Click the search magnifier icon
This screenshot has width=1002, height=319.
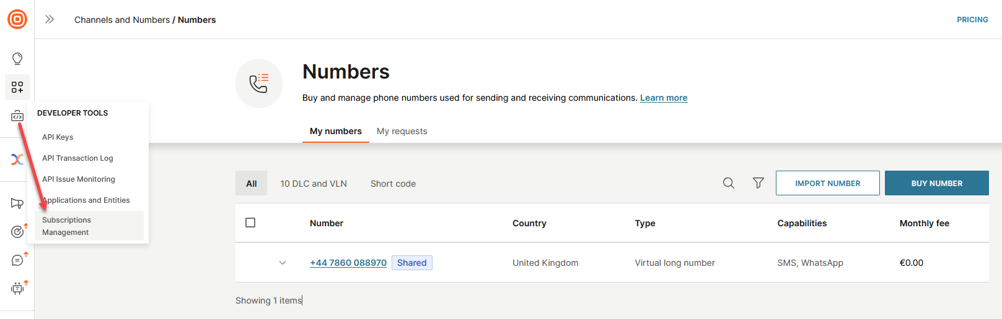tap(729, 183)
